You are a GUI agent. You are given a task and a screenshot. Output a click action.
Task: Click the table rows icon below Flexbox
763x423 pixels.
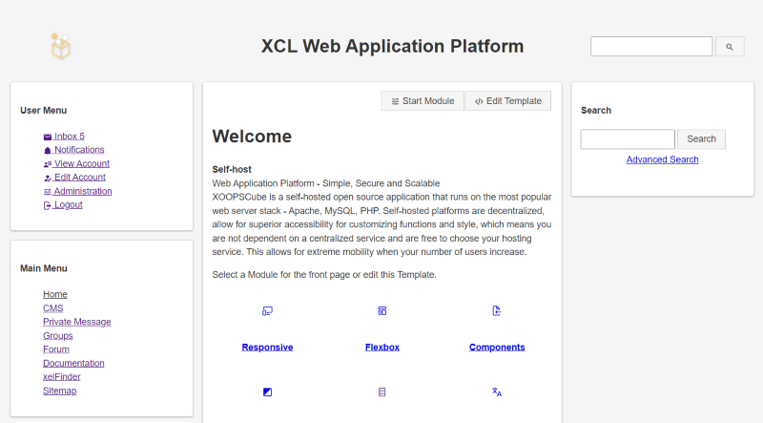tap(382, 391)
